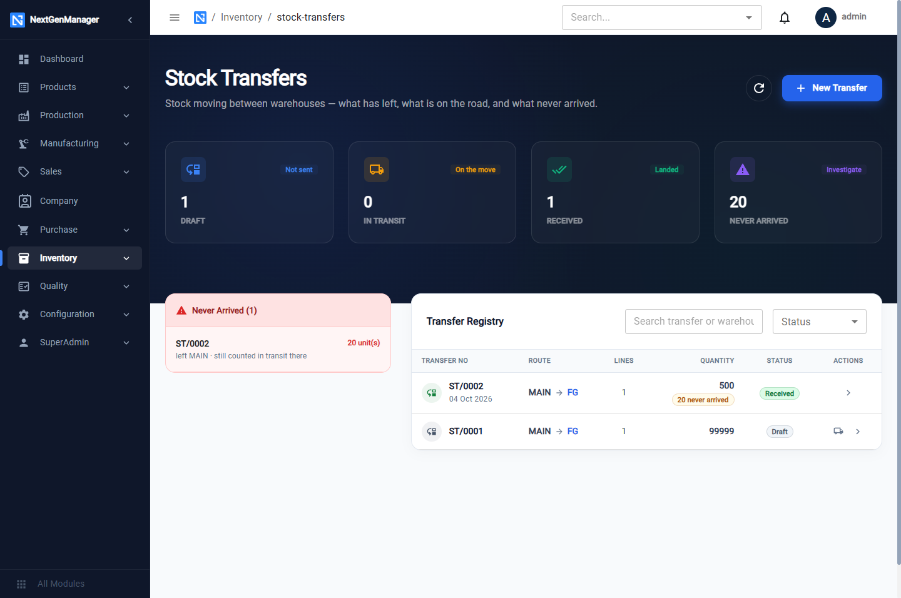Click the Received double-check icon
The width and height of the screenshot is (901, 598).
pyautogui.click(x=559, y=170)
